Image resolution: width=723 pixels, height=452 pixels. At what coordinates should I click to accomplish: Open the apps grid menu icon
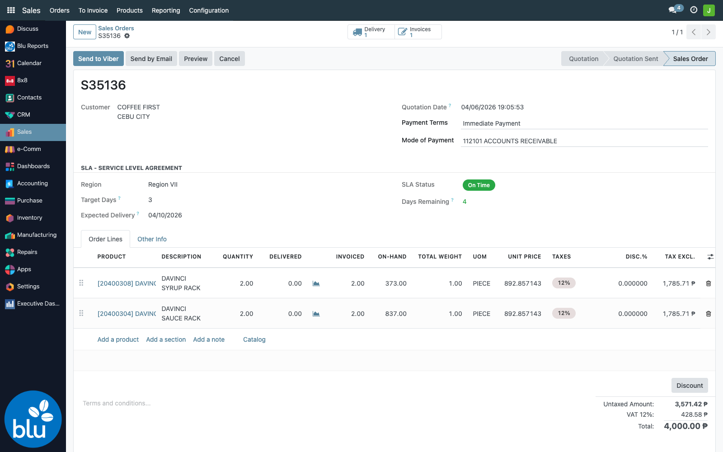pyautogui.click(x=11, y=10)
